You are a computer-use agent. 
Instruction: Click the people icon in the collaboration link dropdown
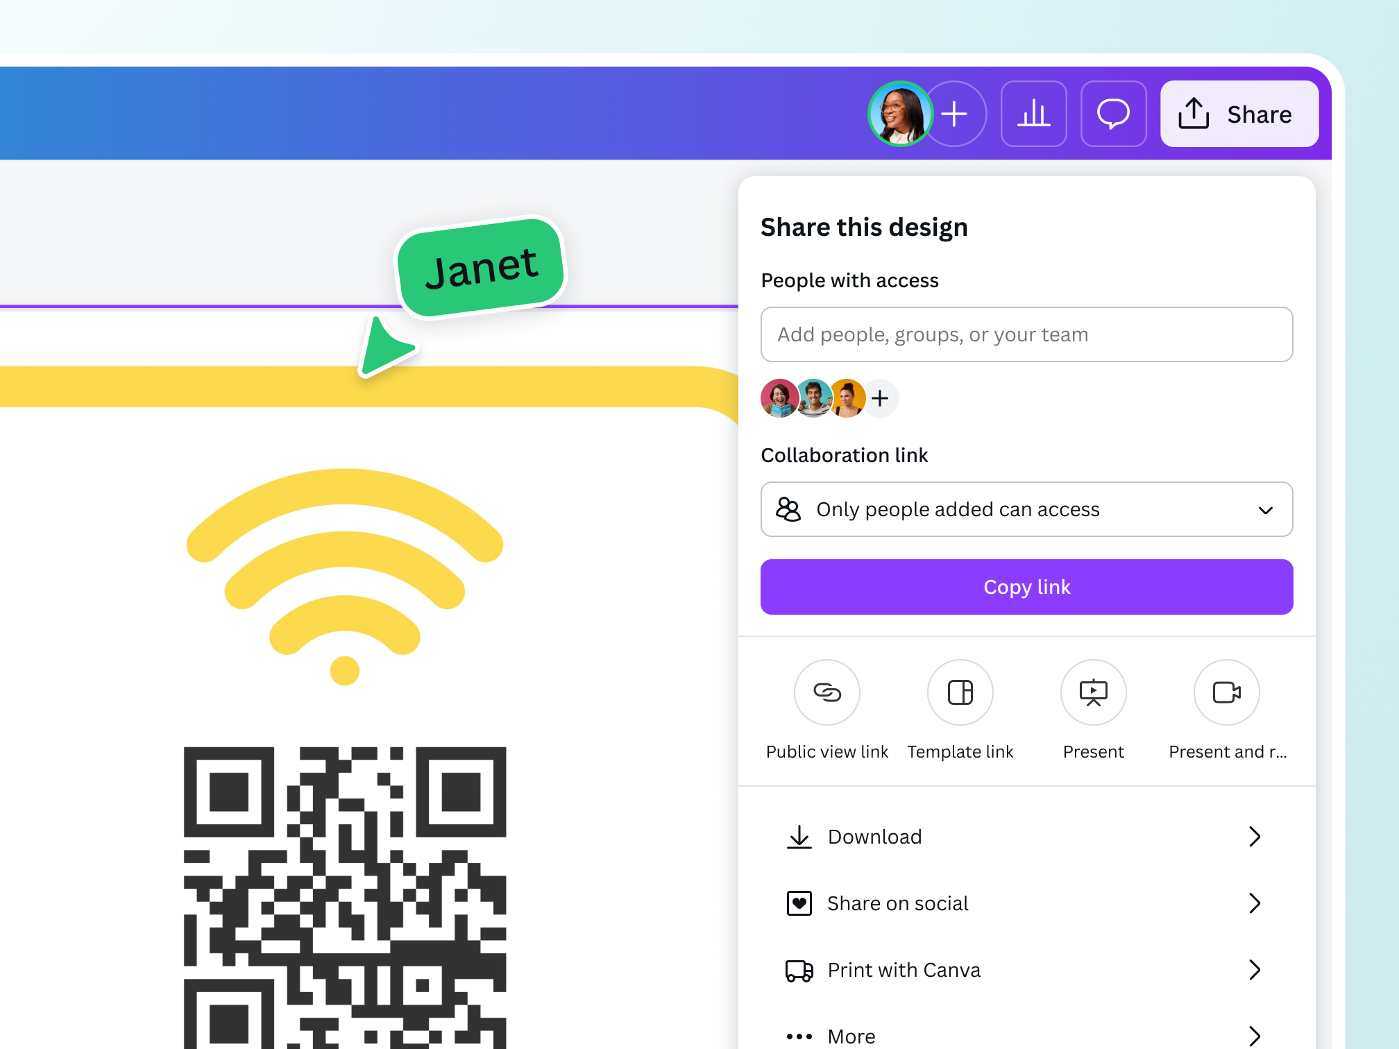click(788, 509)
